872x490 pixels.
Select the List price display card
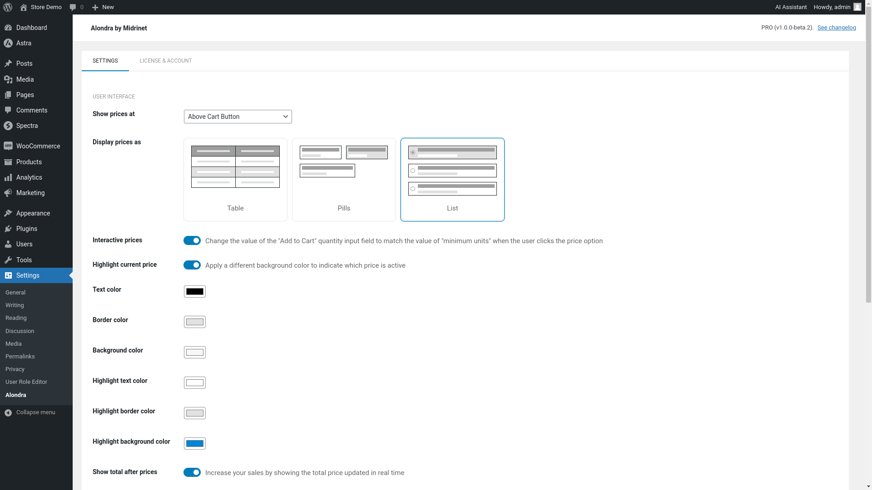tap(452, 180)
